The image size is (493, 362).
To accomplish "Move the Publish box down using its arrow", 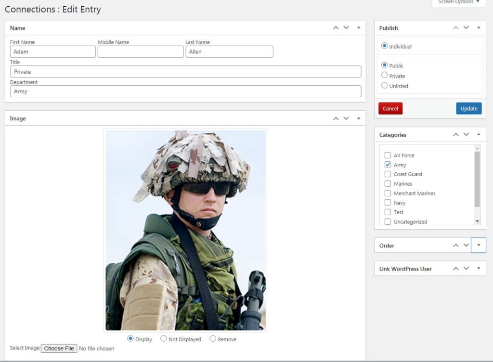I will [x=466, y=28].
